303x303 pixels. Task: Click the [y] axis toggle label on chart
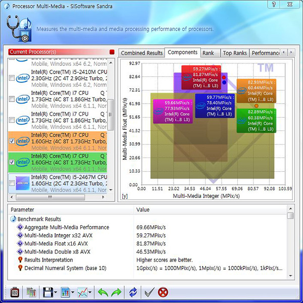[x=125, y=196]
